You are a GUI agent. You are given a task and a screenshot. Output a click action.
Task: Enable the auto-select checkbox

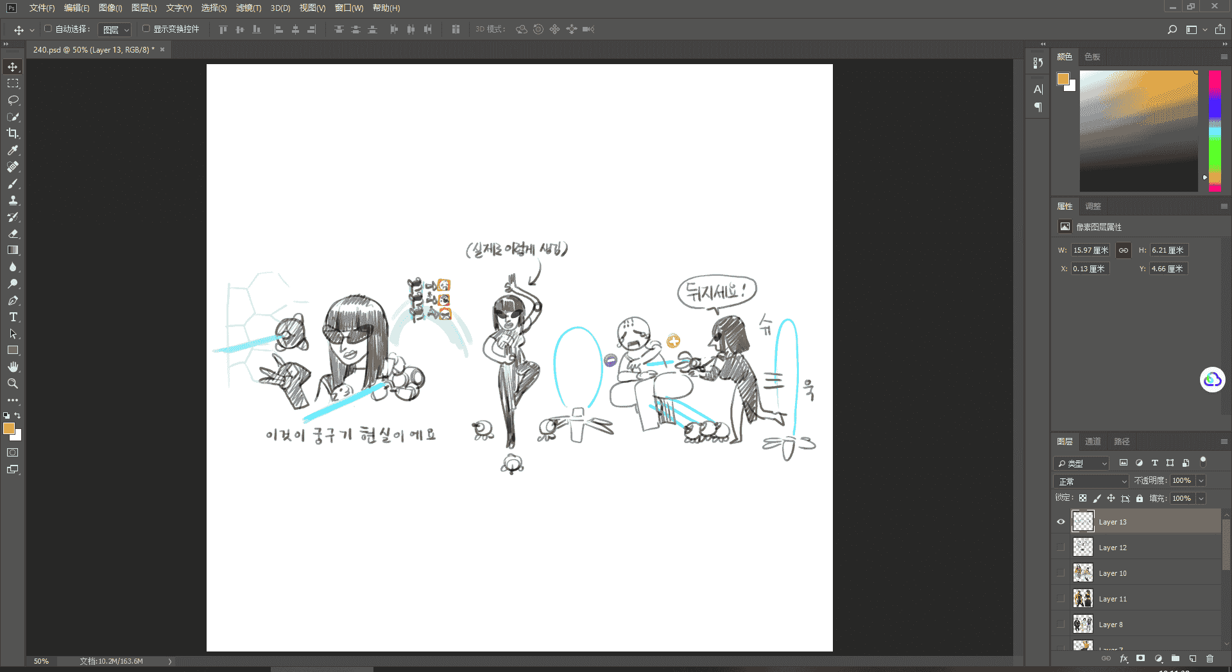(x=47, y=29)
